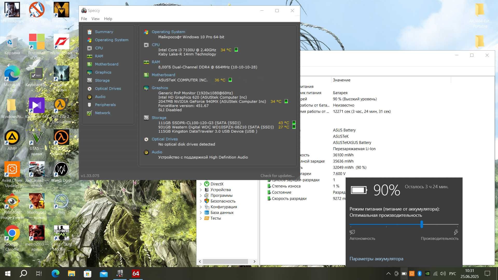
Task: Click the Bluetooth tray icon
Action: (x=419, y=274)
